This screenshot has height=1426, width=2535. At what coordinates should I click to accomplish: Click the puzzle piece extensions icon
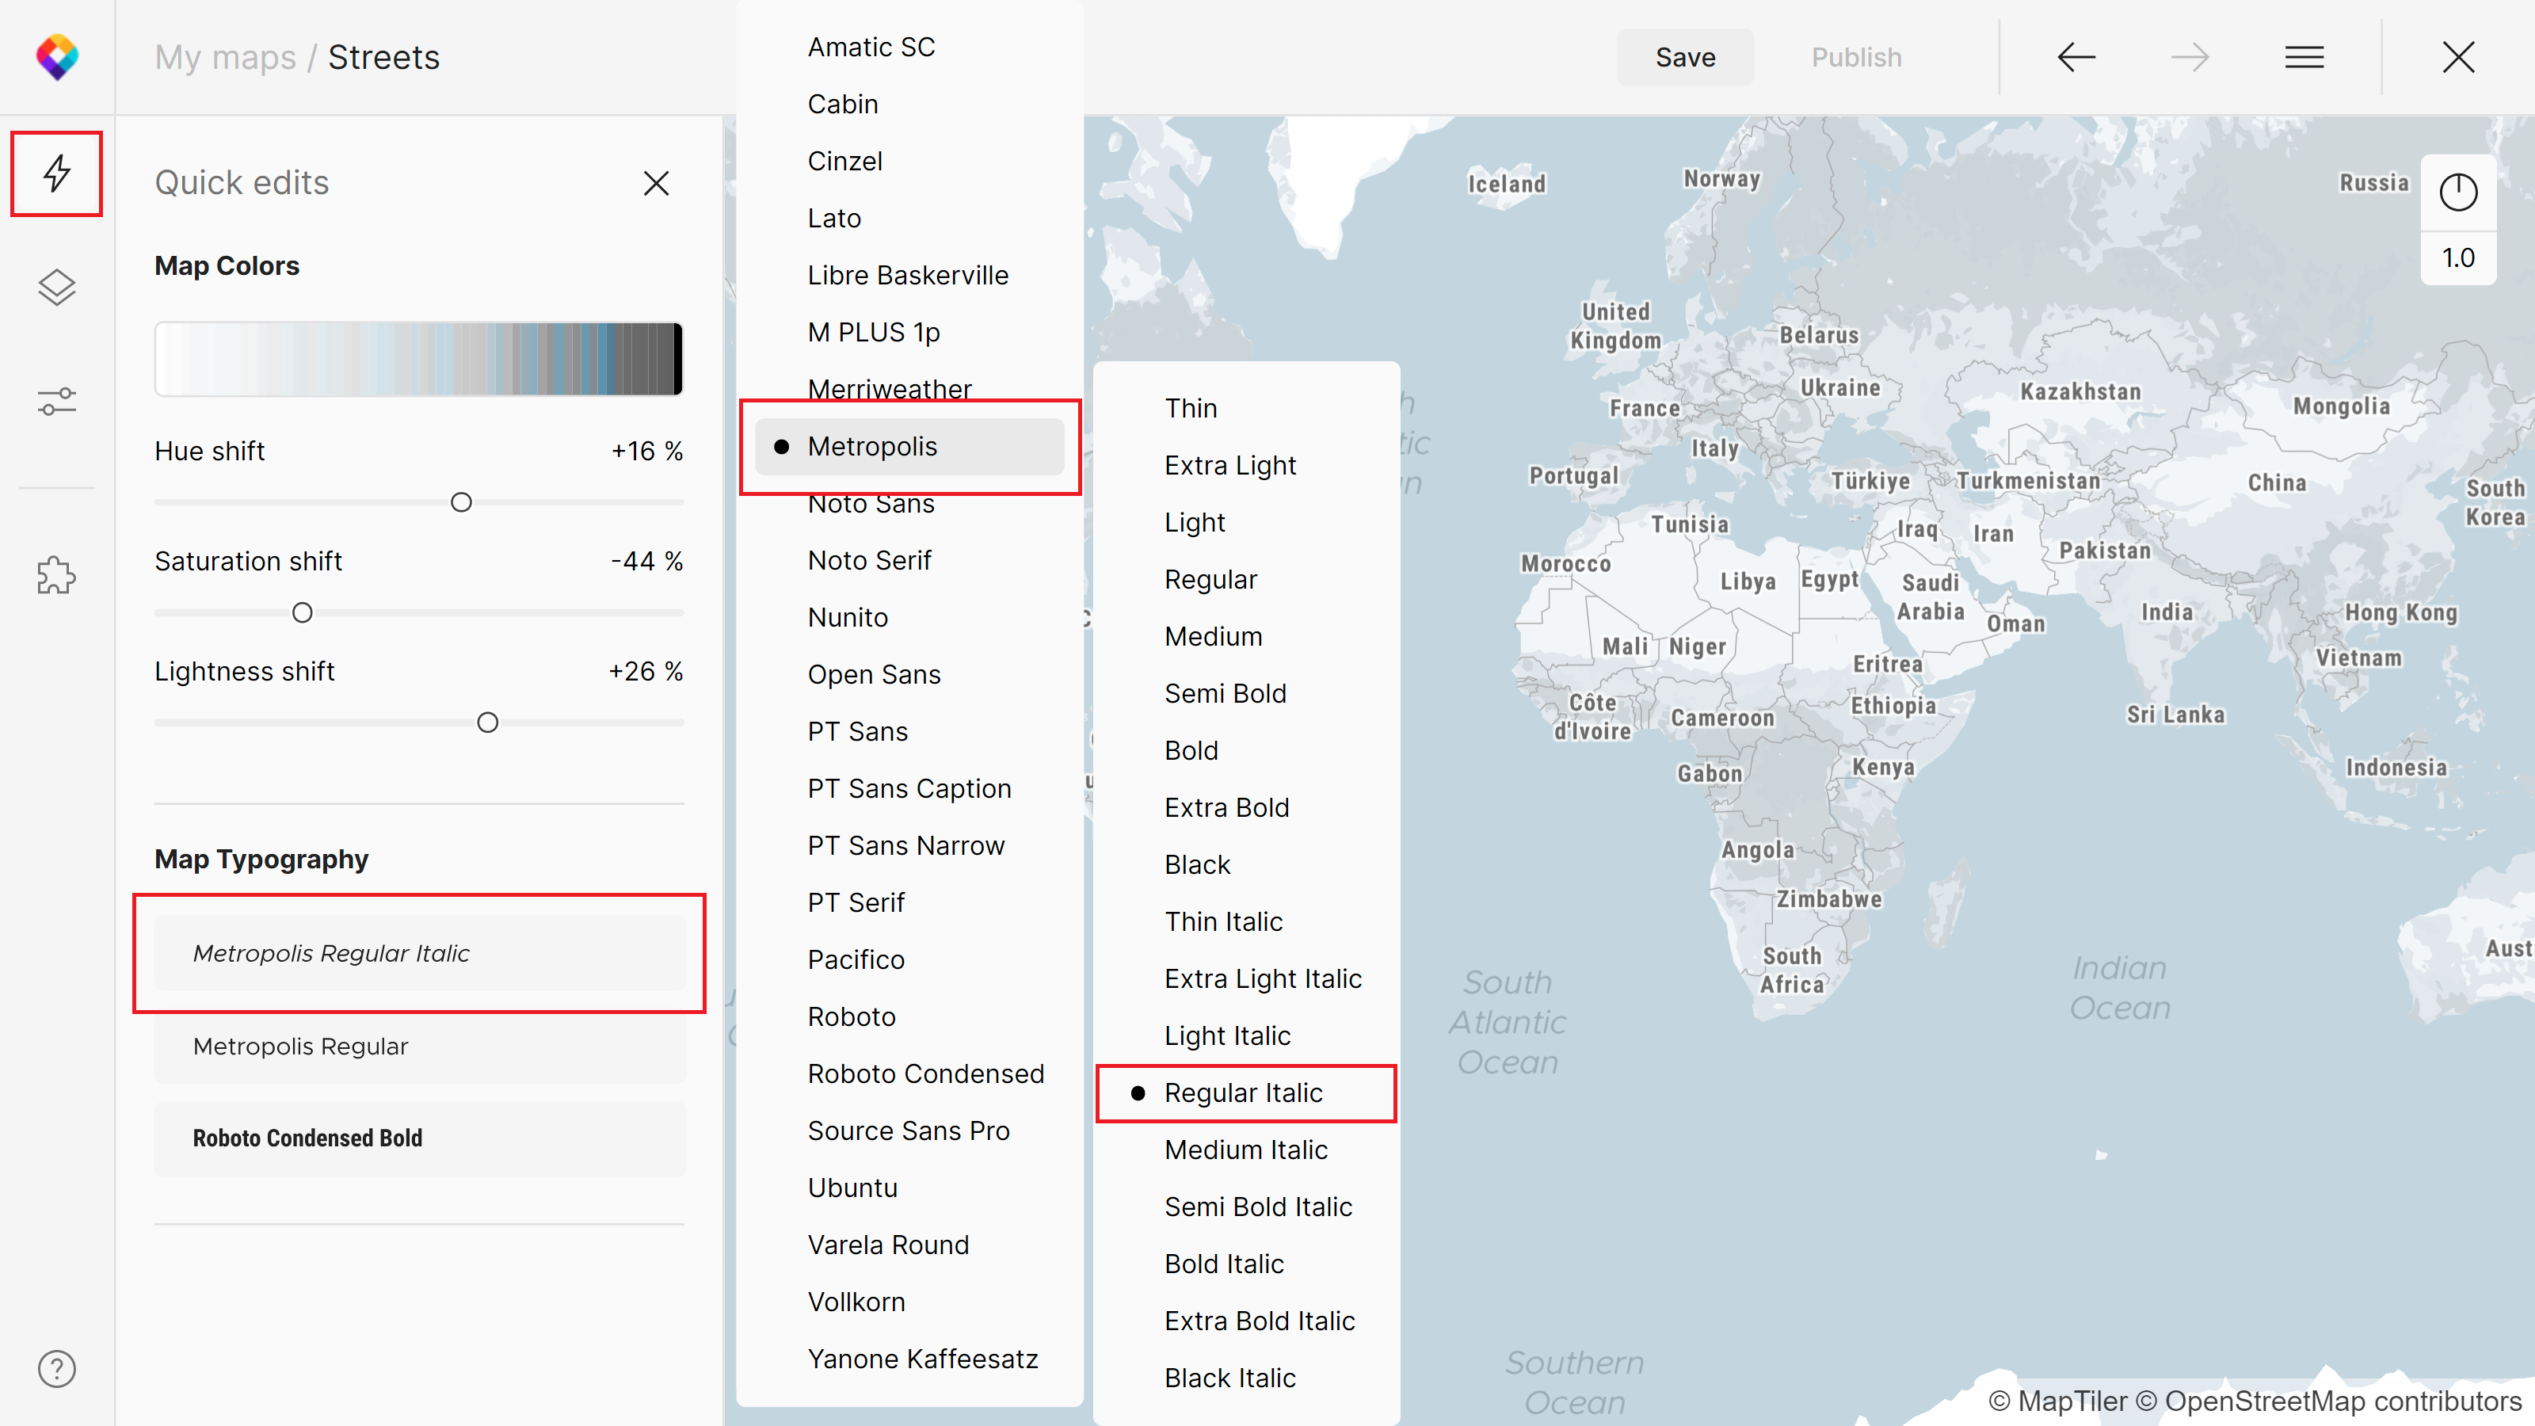[56, 576]
